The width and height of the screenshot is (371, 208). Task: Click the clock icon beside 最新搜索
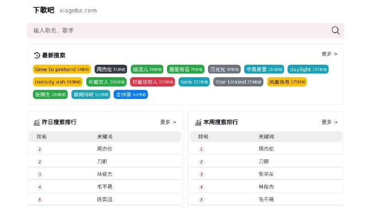click(x=37, y=55)
